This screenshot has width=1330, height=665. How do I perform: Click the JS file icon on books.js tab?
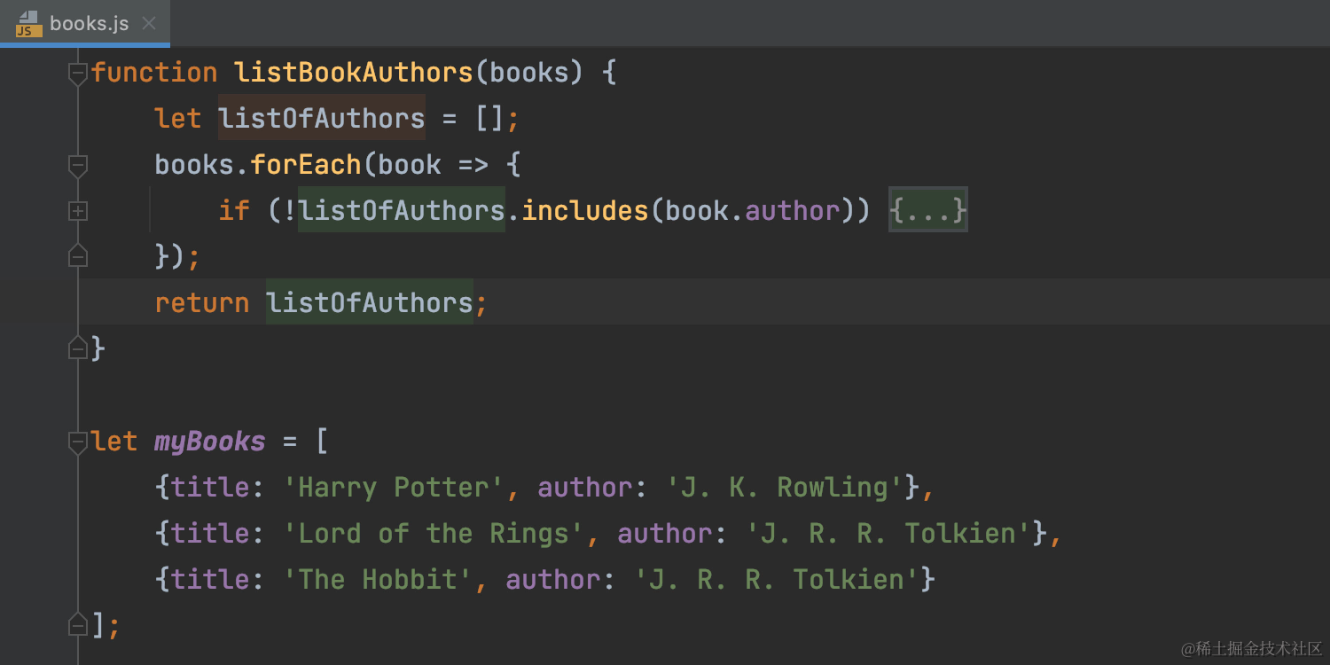point(28,24)
